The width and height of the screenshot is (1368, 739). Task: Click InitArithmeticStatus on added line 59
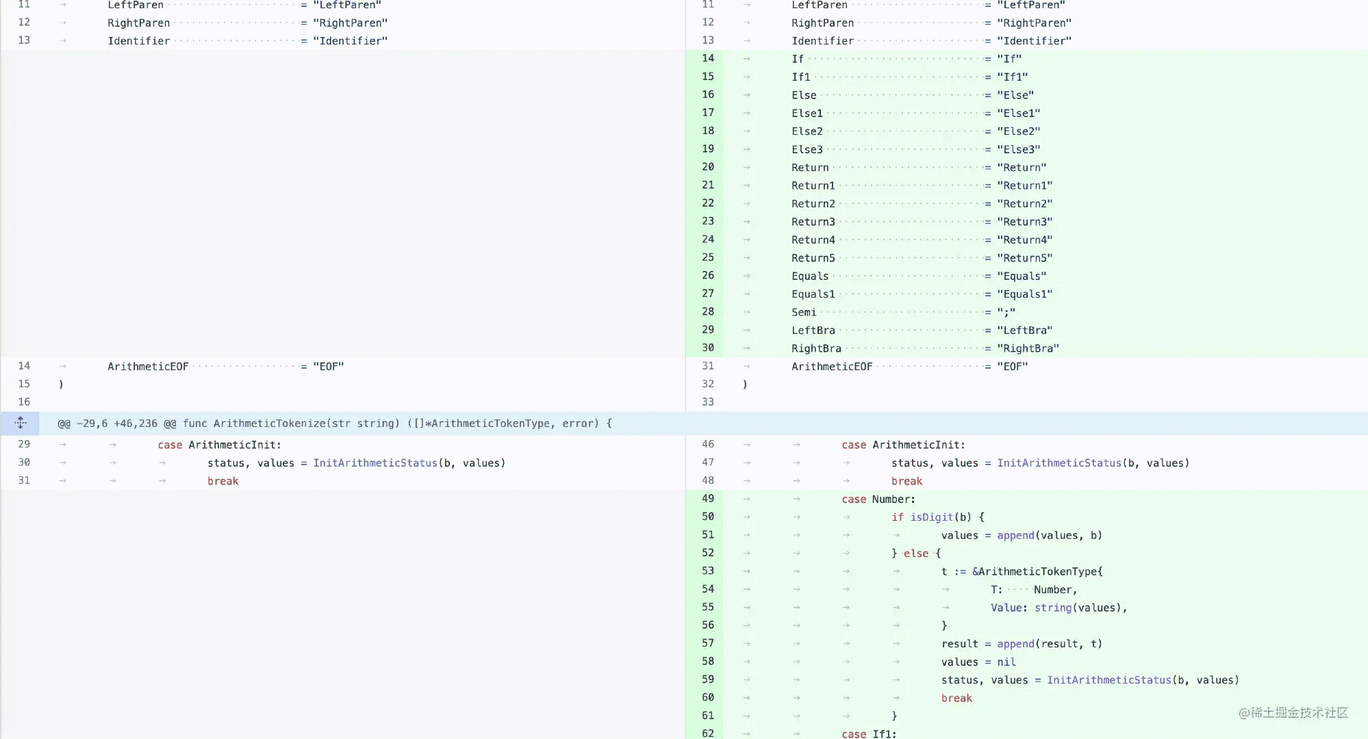point(1109,680)
